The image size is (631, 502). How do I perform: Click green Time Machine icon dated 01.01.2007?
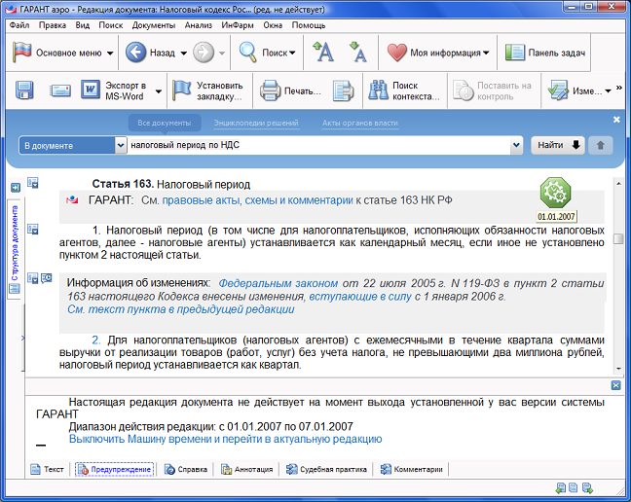tap(556, 192)
